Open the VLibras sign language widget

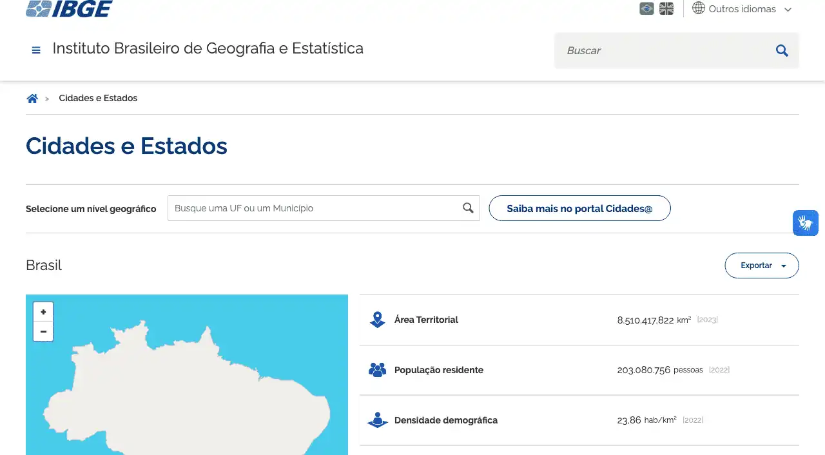point(805,223)
